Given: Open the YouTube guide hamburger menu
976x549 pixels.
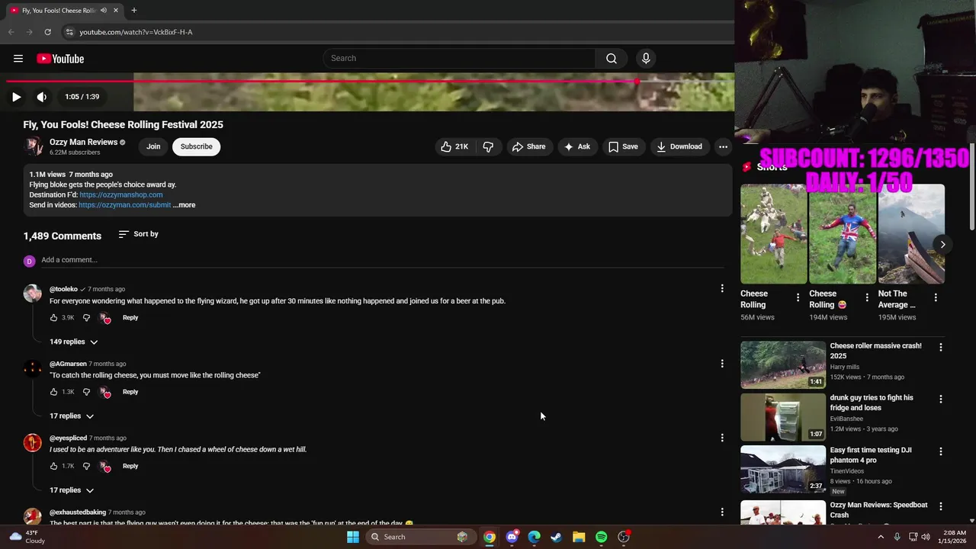Looking at the screenshot, I should coord(18,59).
